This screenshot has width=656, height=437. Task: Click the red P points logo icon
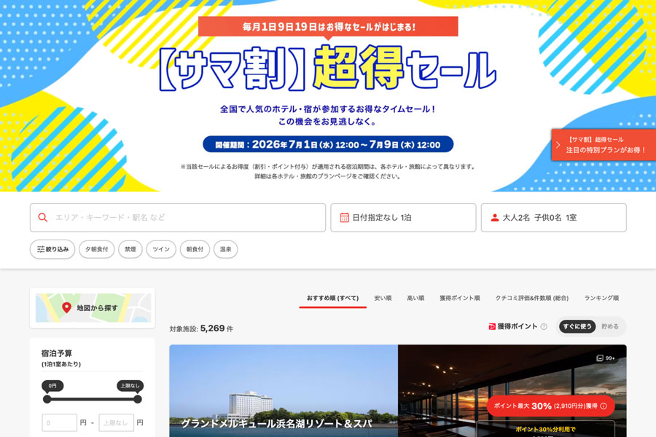[492, 326]
